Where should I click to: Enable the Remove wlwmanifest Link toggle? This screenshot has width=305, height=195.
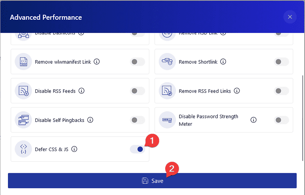(x=137, y=62)
